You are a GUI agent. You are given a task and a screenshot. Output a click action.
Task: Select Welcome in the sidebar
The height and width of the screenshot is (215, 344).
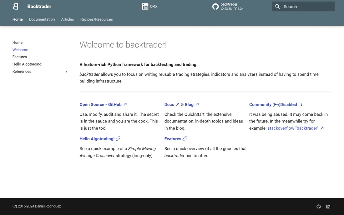click(20, 50)
